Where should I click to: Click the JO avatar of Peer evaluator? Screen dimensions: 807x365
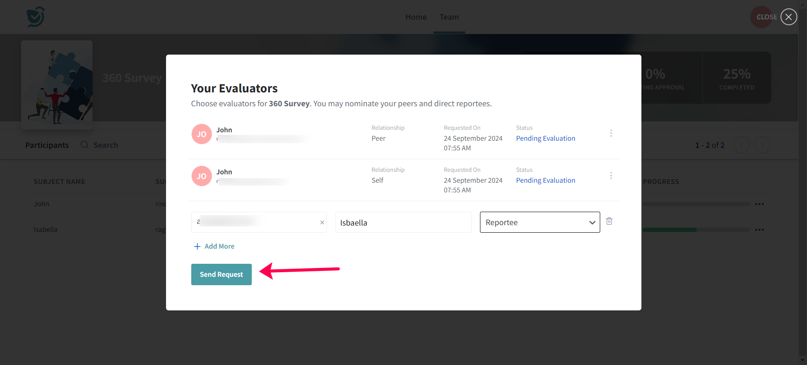(202, 134)
